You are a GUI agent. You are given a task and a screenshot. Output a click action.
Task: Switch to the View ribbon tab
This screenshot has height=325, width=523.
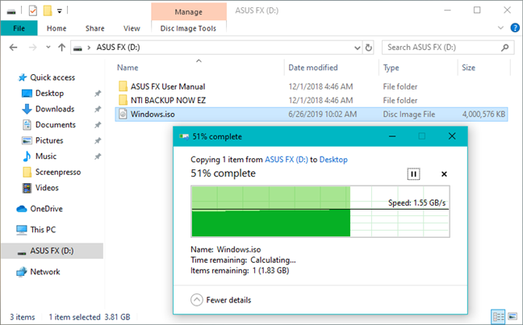pos(132,28)
